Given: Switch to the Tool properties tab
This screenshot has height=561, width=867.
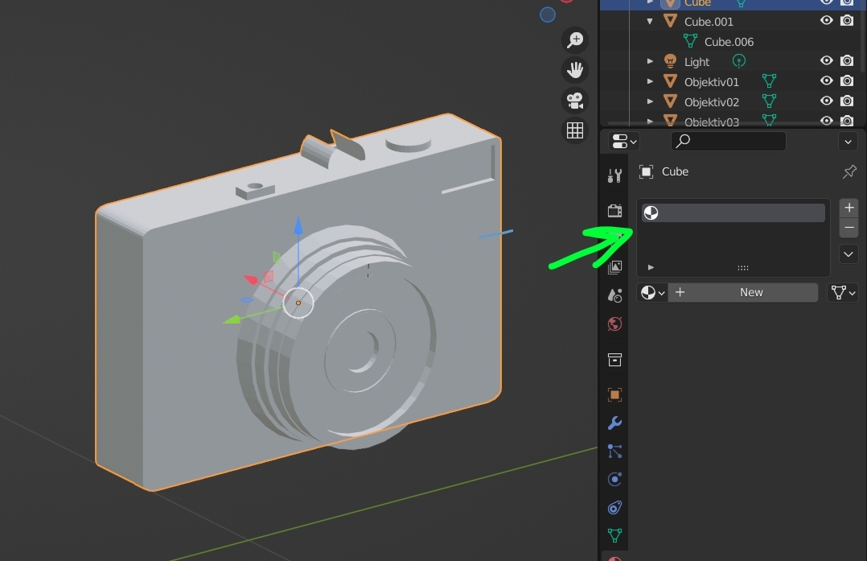Looking at the screenshot, I should (614, 175).
